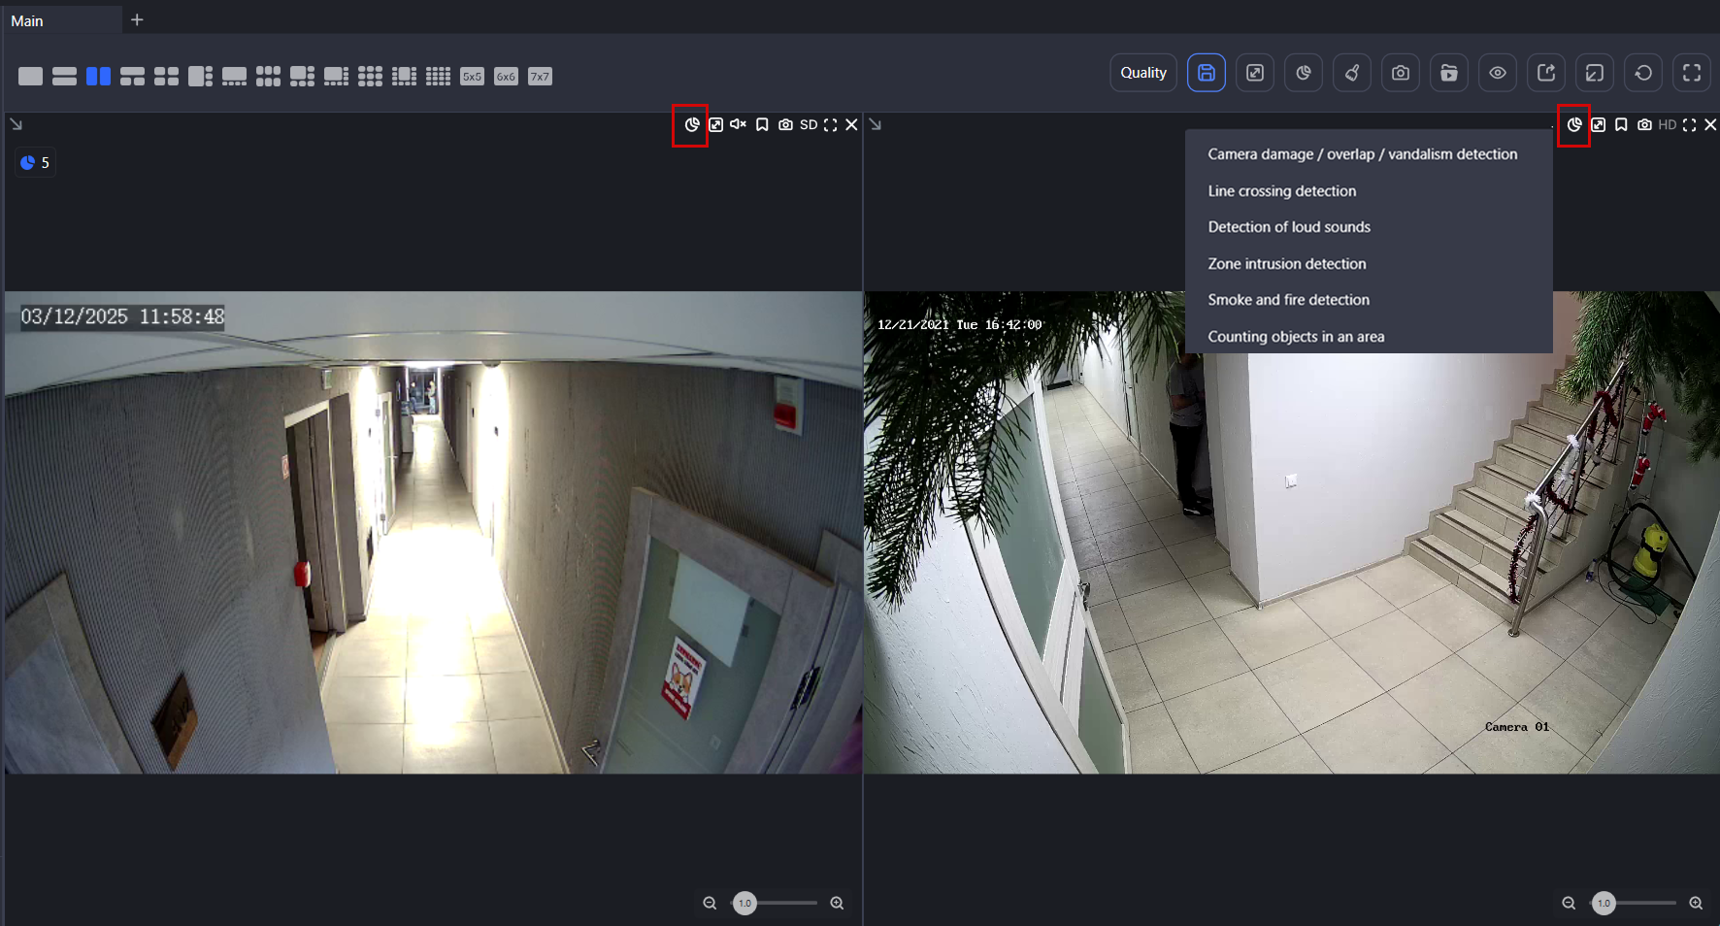
Task: Unmute audio on the left camera
Action: click(738, 125)
